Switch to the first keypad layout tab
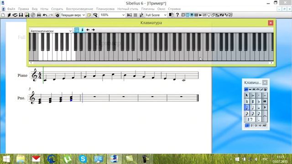The width and height of the screenshot is (292, 164). tap(246, 90)
